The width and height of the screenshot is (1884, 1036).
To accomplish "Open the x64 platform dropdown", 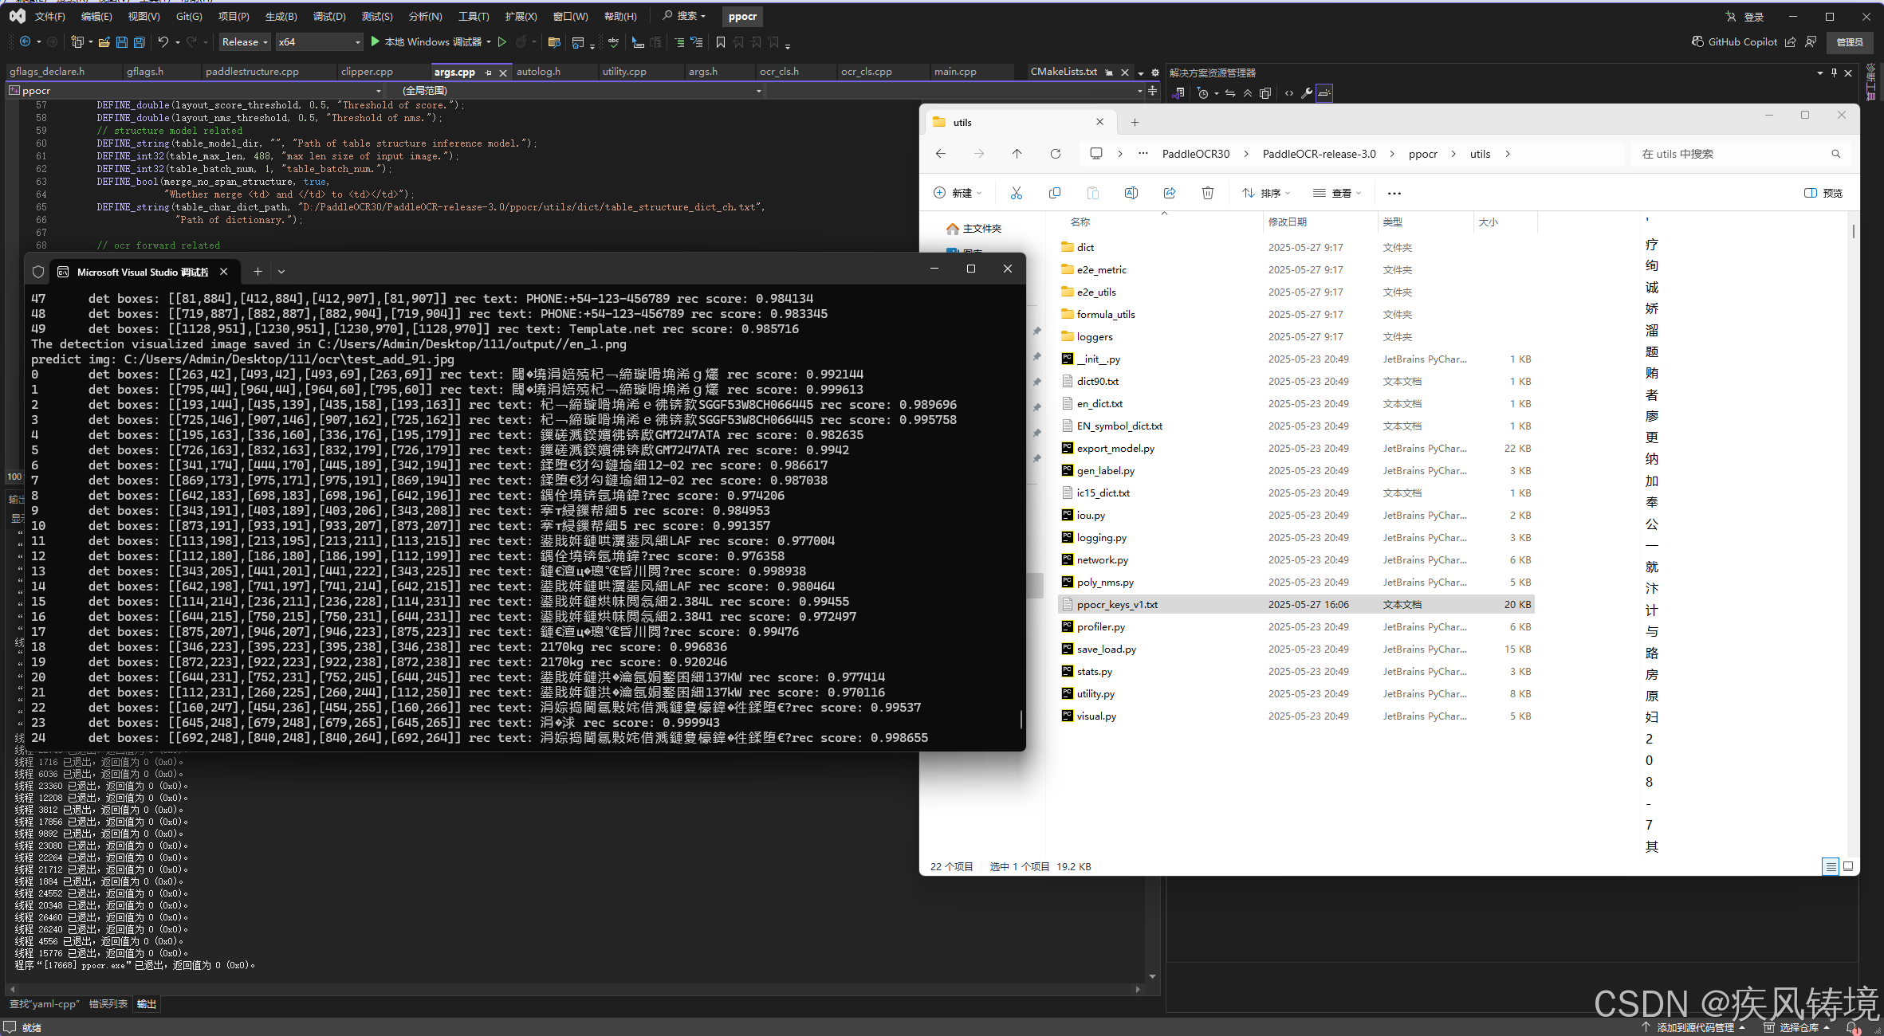I will (319, 42).
